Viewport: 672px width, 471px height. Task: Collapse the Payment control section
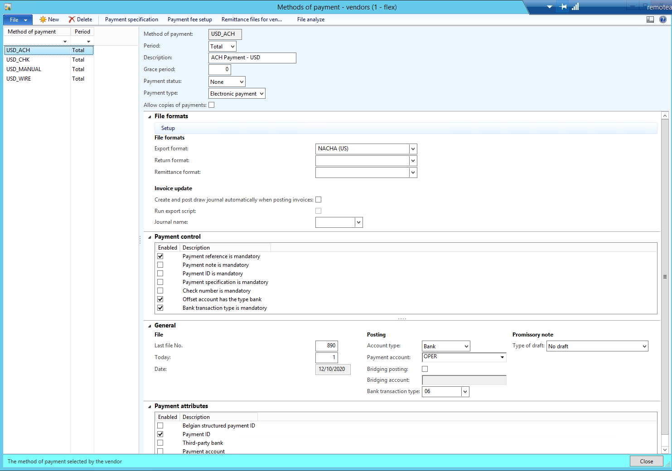150,237
